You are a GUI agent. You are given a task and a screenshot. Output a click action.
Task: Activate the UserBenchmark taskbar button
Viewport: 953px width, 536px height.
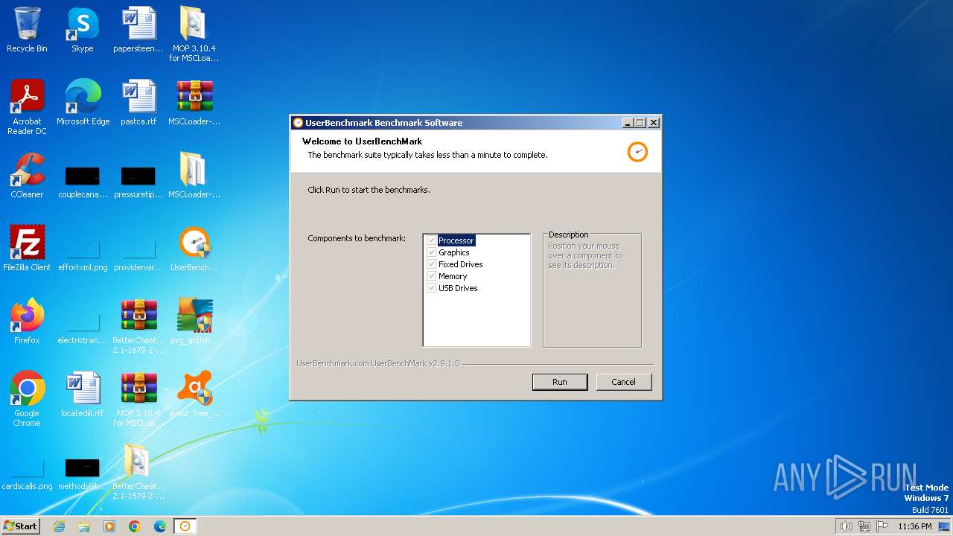click(x=185, y=526)
